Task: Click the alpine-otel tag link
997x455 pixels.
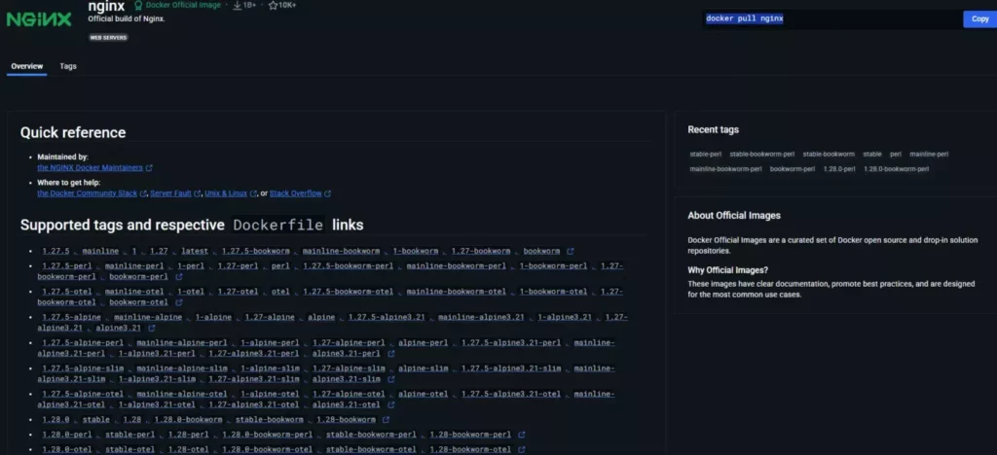Action: [423, 394]
